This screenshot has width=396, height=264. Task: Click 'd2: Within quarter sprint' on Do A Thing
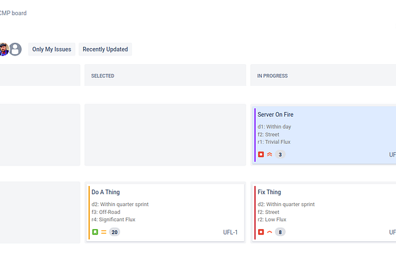tap(120, 204)
